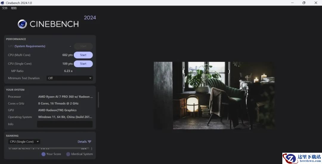Screen dimensions: 322x164
Task: Click the Your Score legend circle
Action: (43, 154)
